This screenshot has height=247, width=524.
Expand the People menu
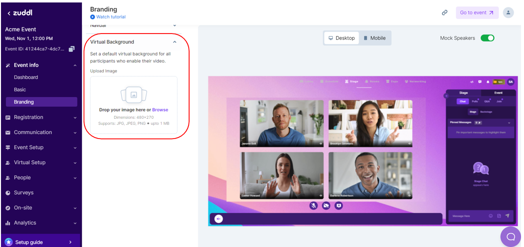coord(75,178)
